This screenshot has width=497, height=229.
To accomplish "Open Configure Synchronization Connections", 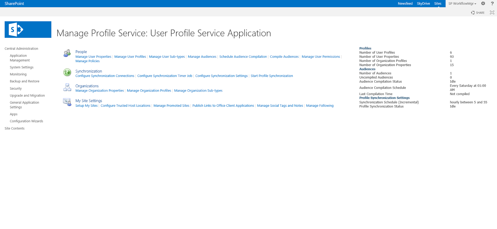I will 105,76.
